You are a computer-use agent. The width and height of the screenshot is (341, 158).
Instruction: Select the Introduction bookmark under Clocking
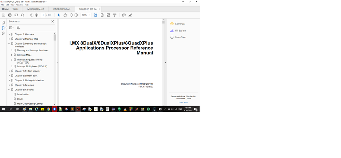pos(23,94)
